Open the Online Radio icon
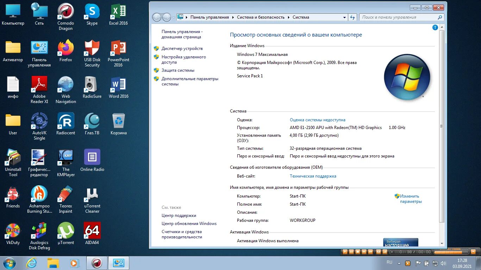481x270 pixels. click(x=92, y=160)
